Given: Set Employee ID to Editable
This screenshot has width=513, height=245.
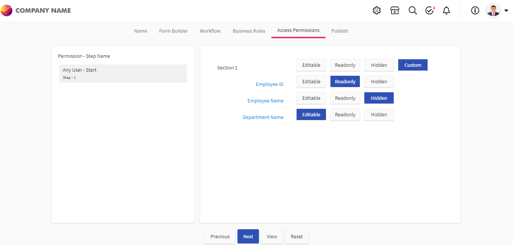Looking at the screenshot, I should tap(311, 81).
